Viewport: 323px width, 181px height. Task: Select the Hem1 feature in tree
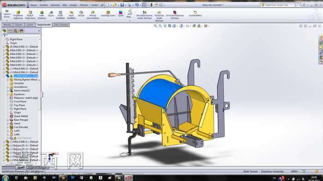[x=17, y=123]
